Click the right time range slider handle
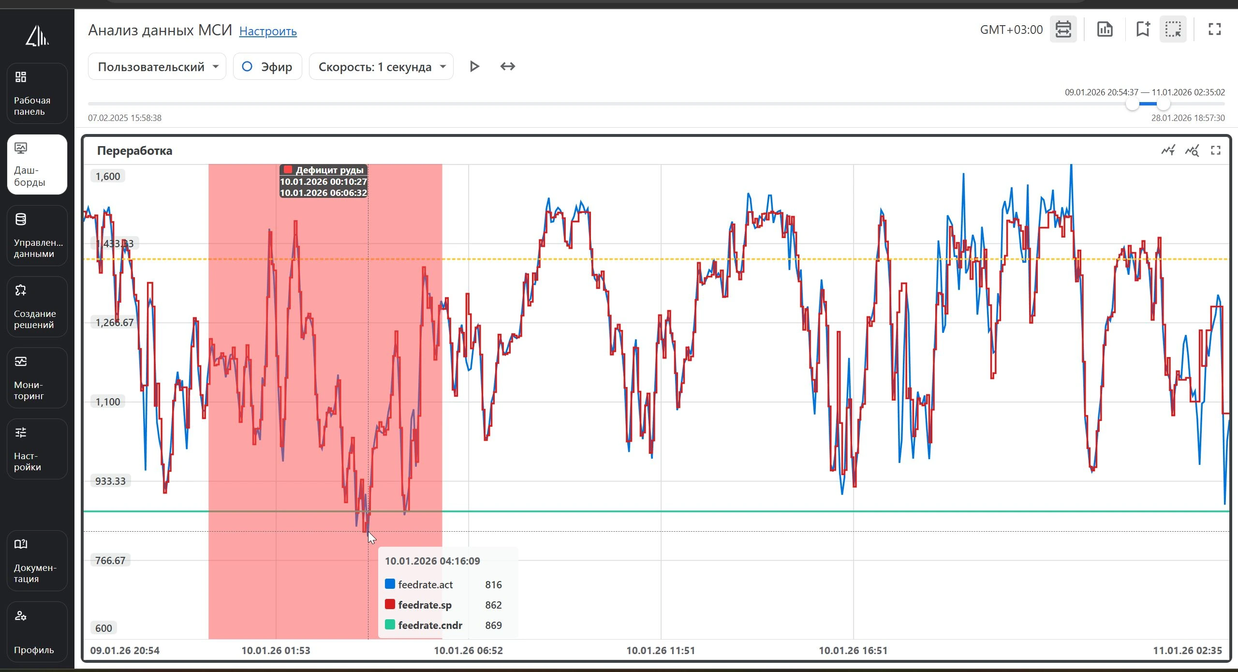Viewport: 1238px width, 672px height. click(1163, 104)
